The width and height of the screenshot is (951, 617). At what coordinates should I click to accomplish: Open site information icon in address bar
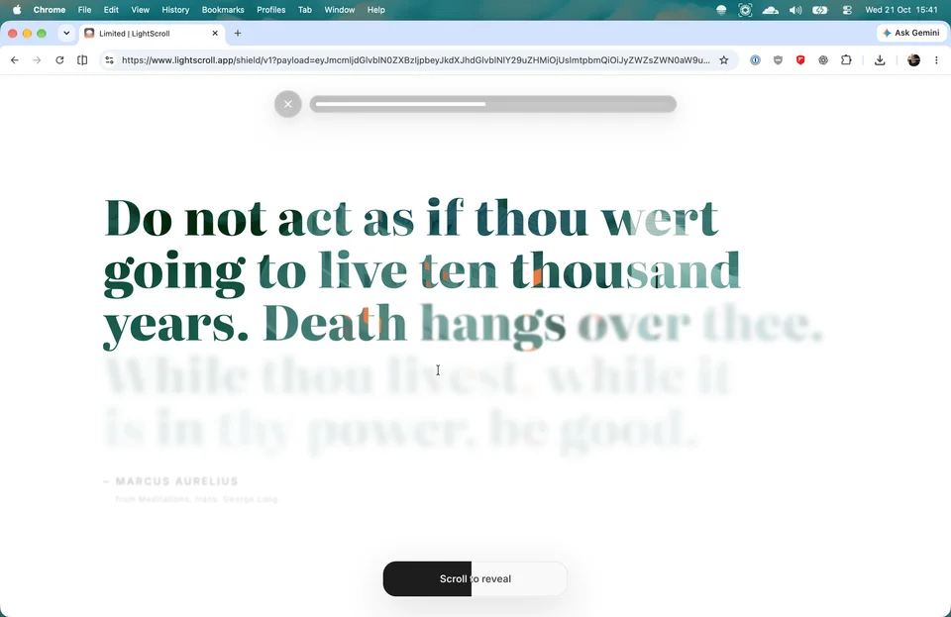pyautogui.click(x=109, y=60)
